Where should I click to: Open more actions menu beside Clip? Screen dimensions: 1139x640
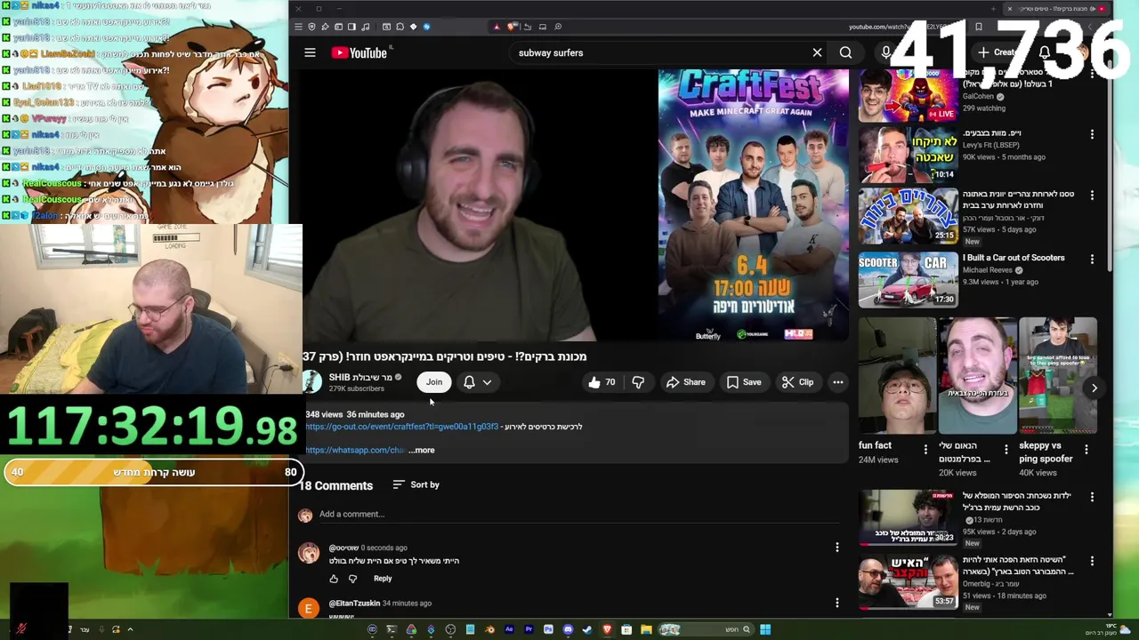tap(837, 382)
